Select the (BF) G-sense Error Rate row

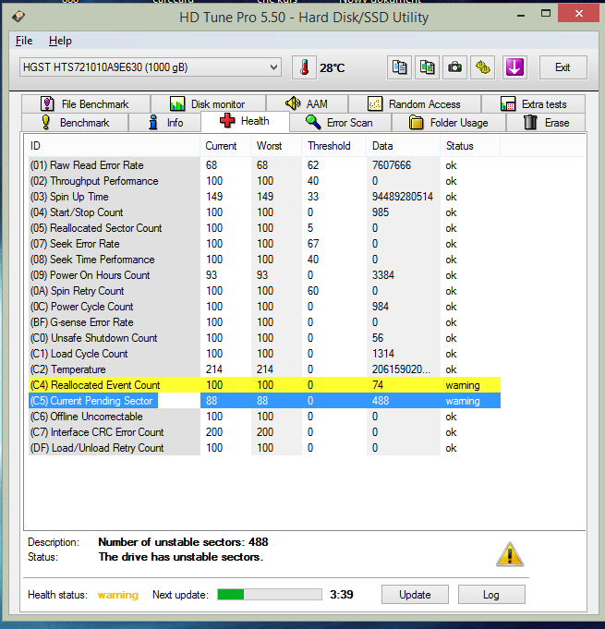pyautogui.click(x=265, y=322)
